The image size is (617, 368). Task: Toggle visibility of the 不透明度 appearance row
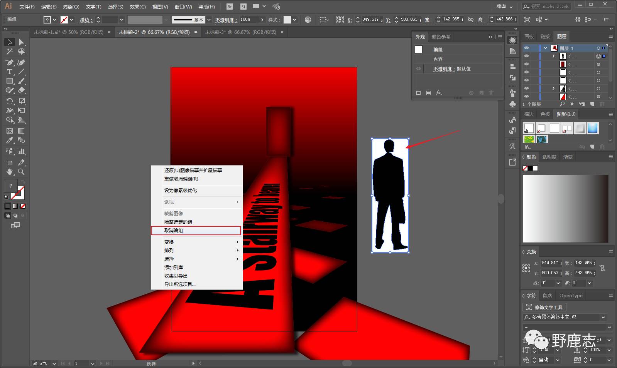pyautogui.click(x=418, y=69)
